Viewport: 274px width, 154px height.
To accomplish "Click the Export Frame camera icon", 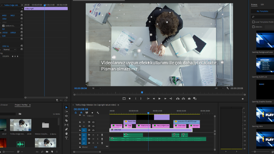I will click(189, 99).
